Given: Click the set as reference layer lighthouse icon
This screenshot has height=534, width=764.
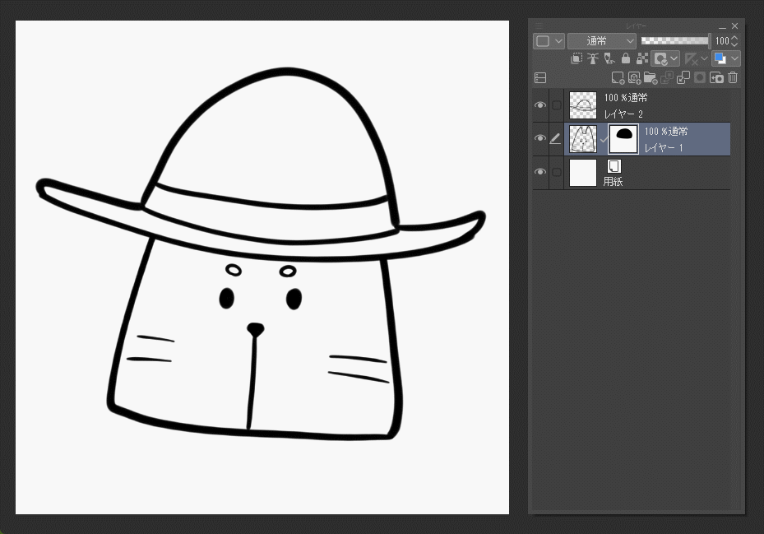Looking at the screenshot, I should (x=594, y=58).
